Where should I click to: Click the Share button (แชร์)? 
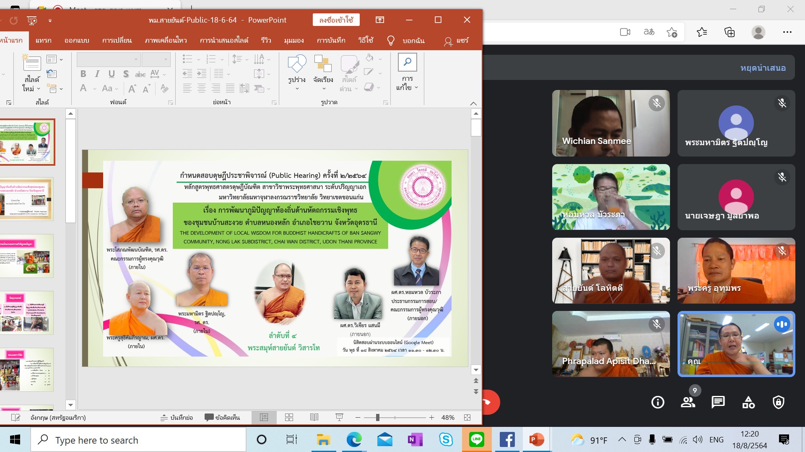point(457,41)
